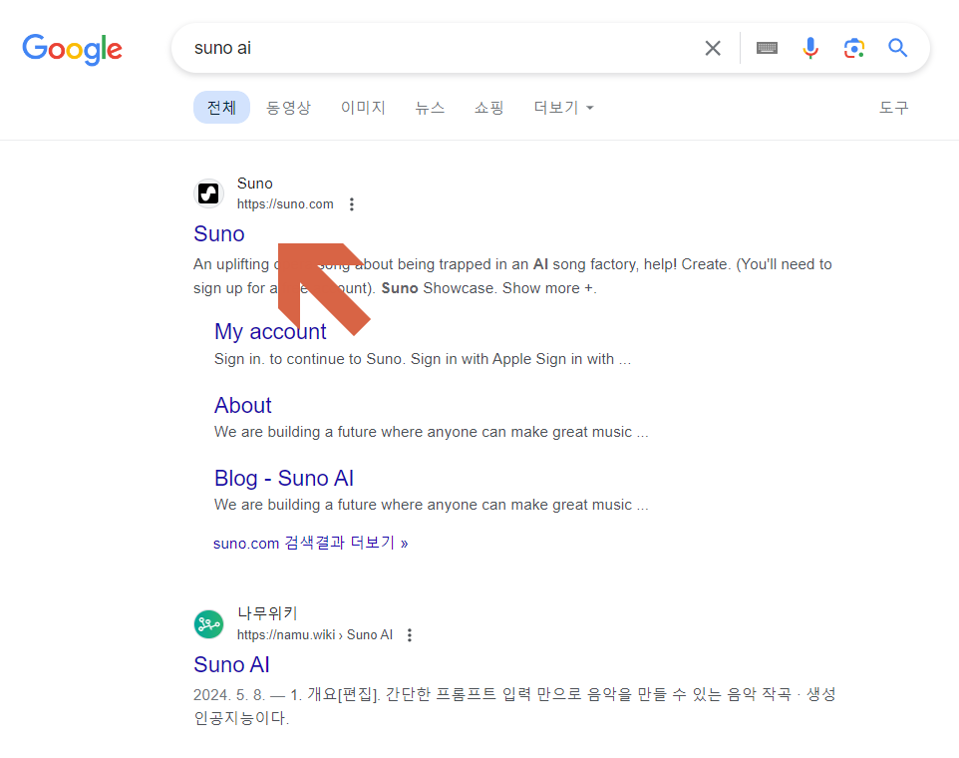Open three-dot menu next to namu.wiki URL

pyautogui.click(x=410, y=635)
